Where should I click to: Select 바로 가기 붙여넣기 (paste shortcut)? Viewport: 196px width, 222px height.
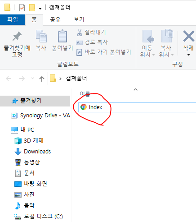coord(103,52)
